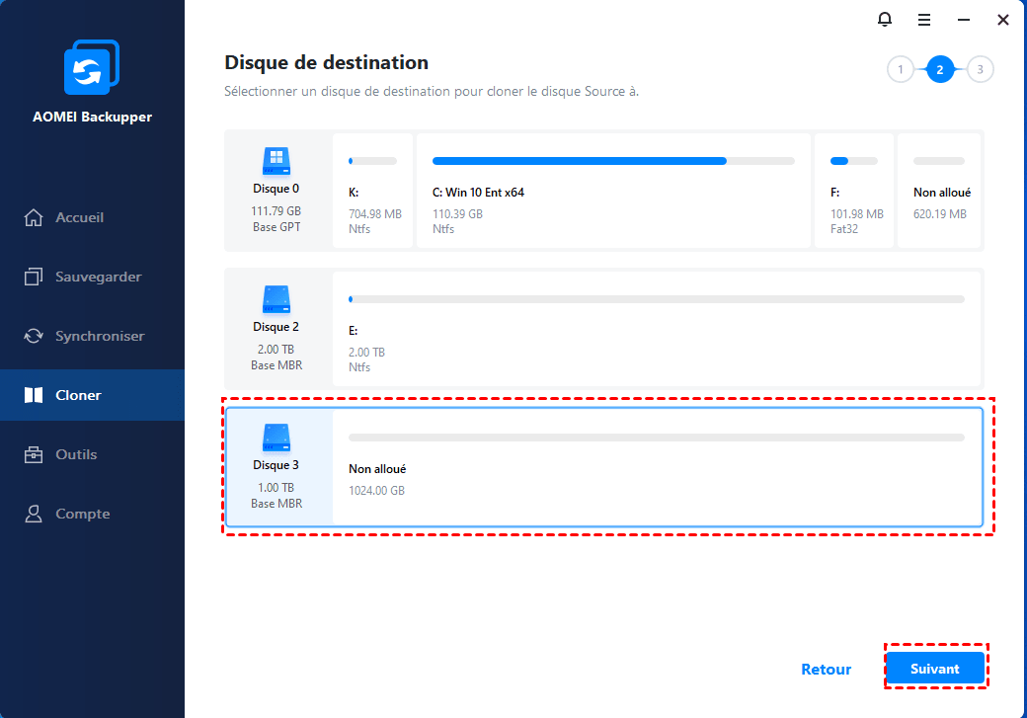Click the "1.00 TB" text under Disque 3
The height and width of the screenshot is (718, 1027).
point(276,488)
